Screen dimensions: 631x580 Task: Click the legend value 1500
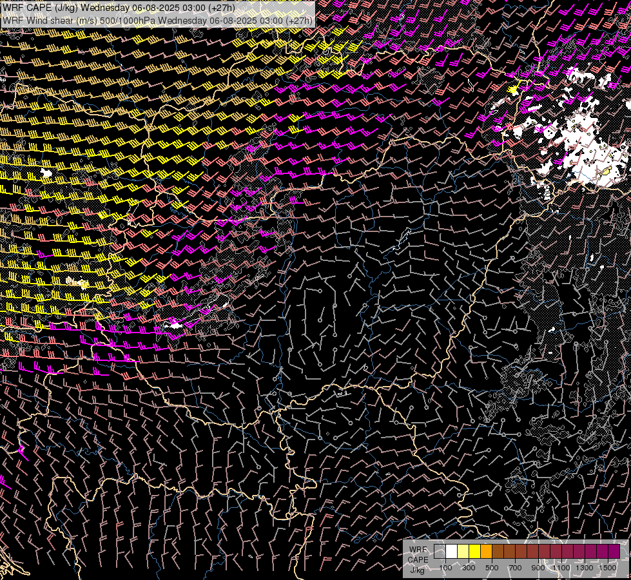click(608, 568)
